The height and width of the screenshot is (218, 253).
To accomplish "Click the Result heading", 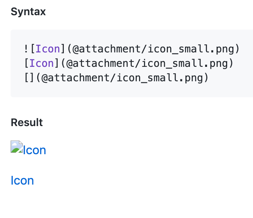I will 27,122.
